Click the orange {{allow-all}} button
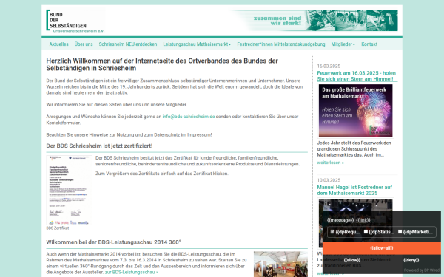Image resolution: width=444 pixels, height=277 pixels. [382, 248]
